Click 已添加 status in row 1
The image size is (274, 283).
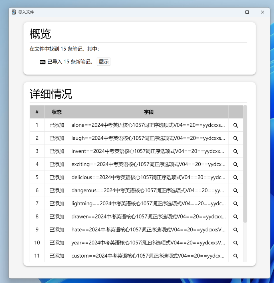click(57, 125)
